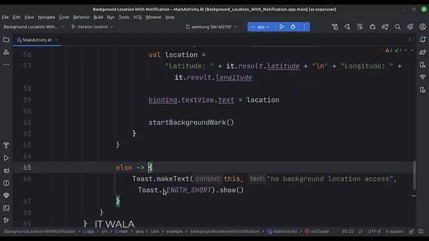Open the Version Control tool window

(6, 220)
